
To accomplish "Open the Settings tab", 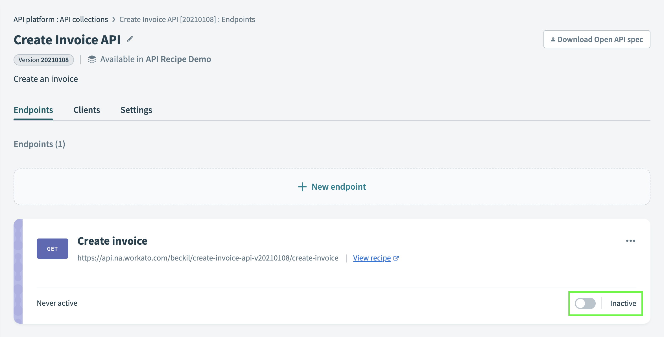I will (136, 110).
